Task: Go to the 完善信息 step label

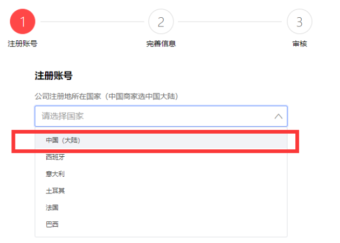Action: point(161,44)
